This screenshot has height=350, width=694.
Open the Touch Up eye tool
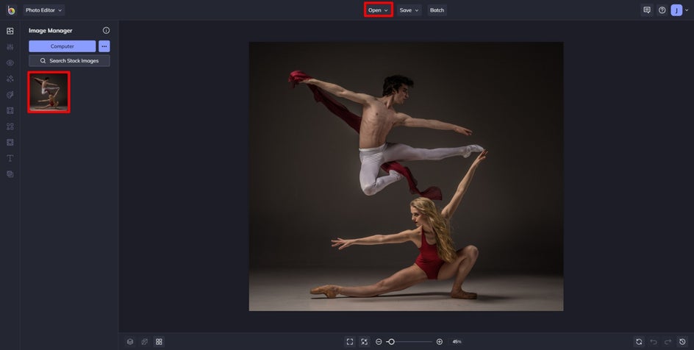[x=10, y=63]
